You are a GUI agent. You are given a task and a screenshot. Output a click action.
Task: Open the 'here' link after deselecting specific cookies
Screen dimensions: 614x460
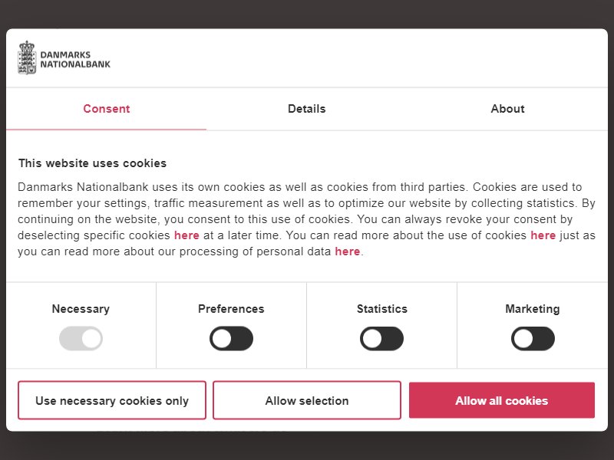pos(187,235)
